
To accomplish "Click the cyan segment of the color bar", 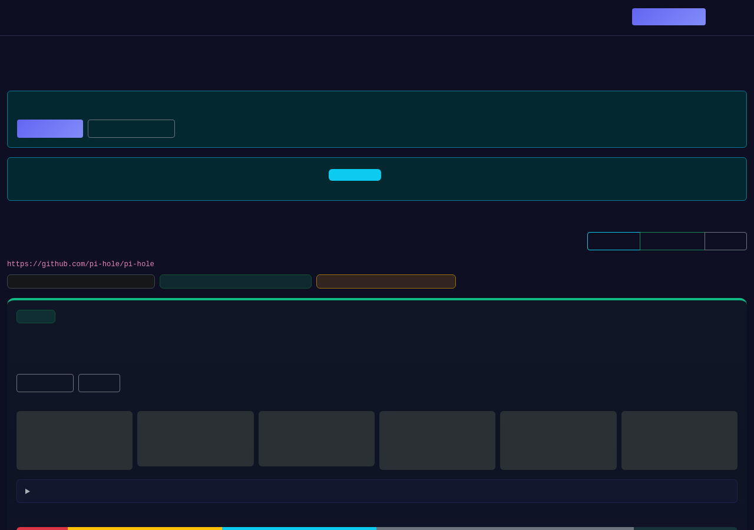I will [x=299, y=528].
